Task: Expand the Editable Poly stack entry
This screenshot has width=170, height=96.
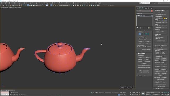Action: [x=137, y=16]
